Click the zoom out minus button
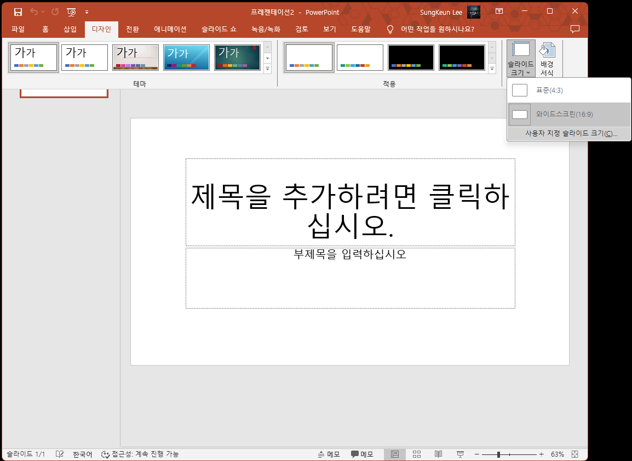 (x=477, y=454)
